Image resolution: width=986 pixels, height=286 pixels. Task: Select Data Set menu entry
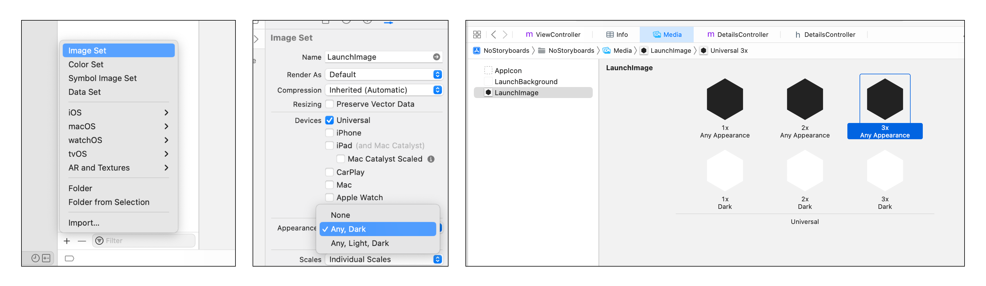pos(119,92)
